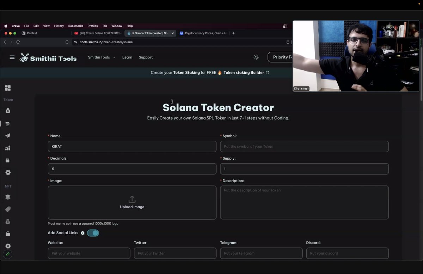Open the History menu
The height and width of the screenshot is (274, 423).
pyautogui.click(x=59, y=26)
